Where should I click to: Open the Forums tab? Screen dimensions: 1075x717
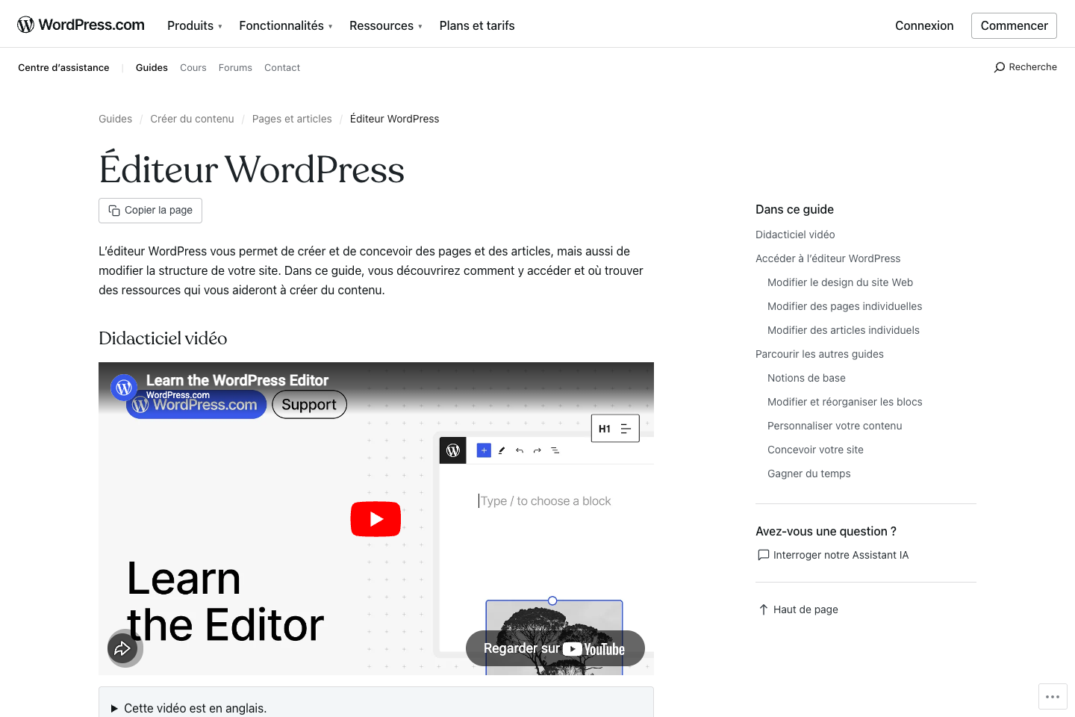click(x=235, y=67)
